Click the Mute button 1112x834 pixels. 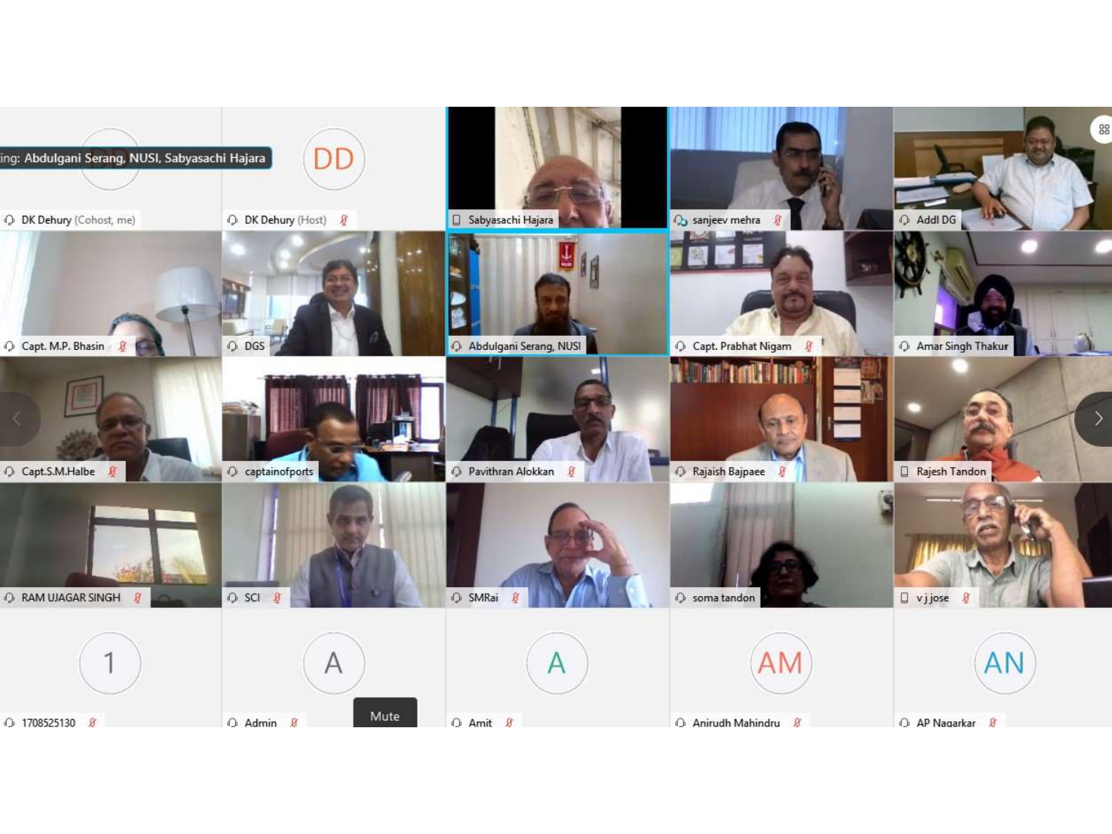[385, 714]
